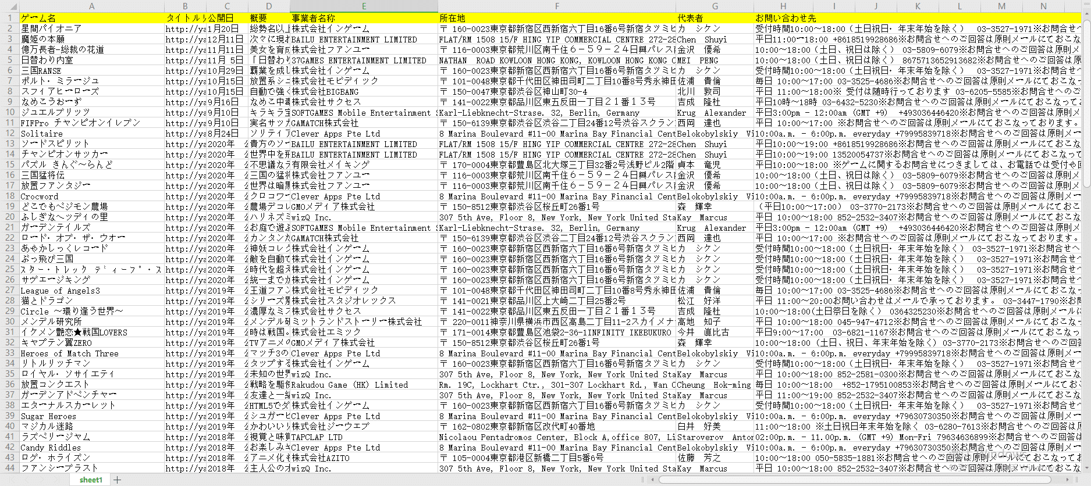Select row 1 header
1091x486 pixels.
point(9,18)
